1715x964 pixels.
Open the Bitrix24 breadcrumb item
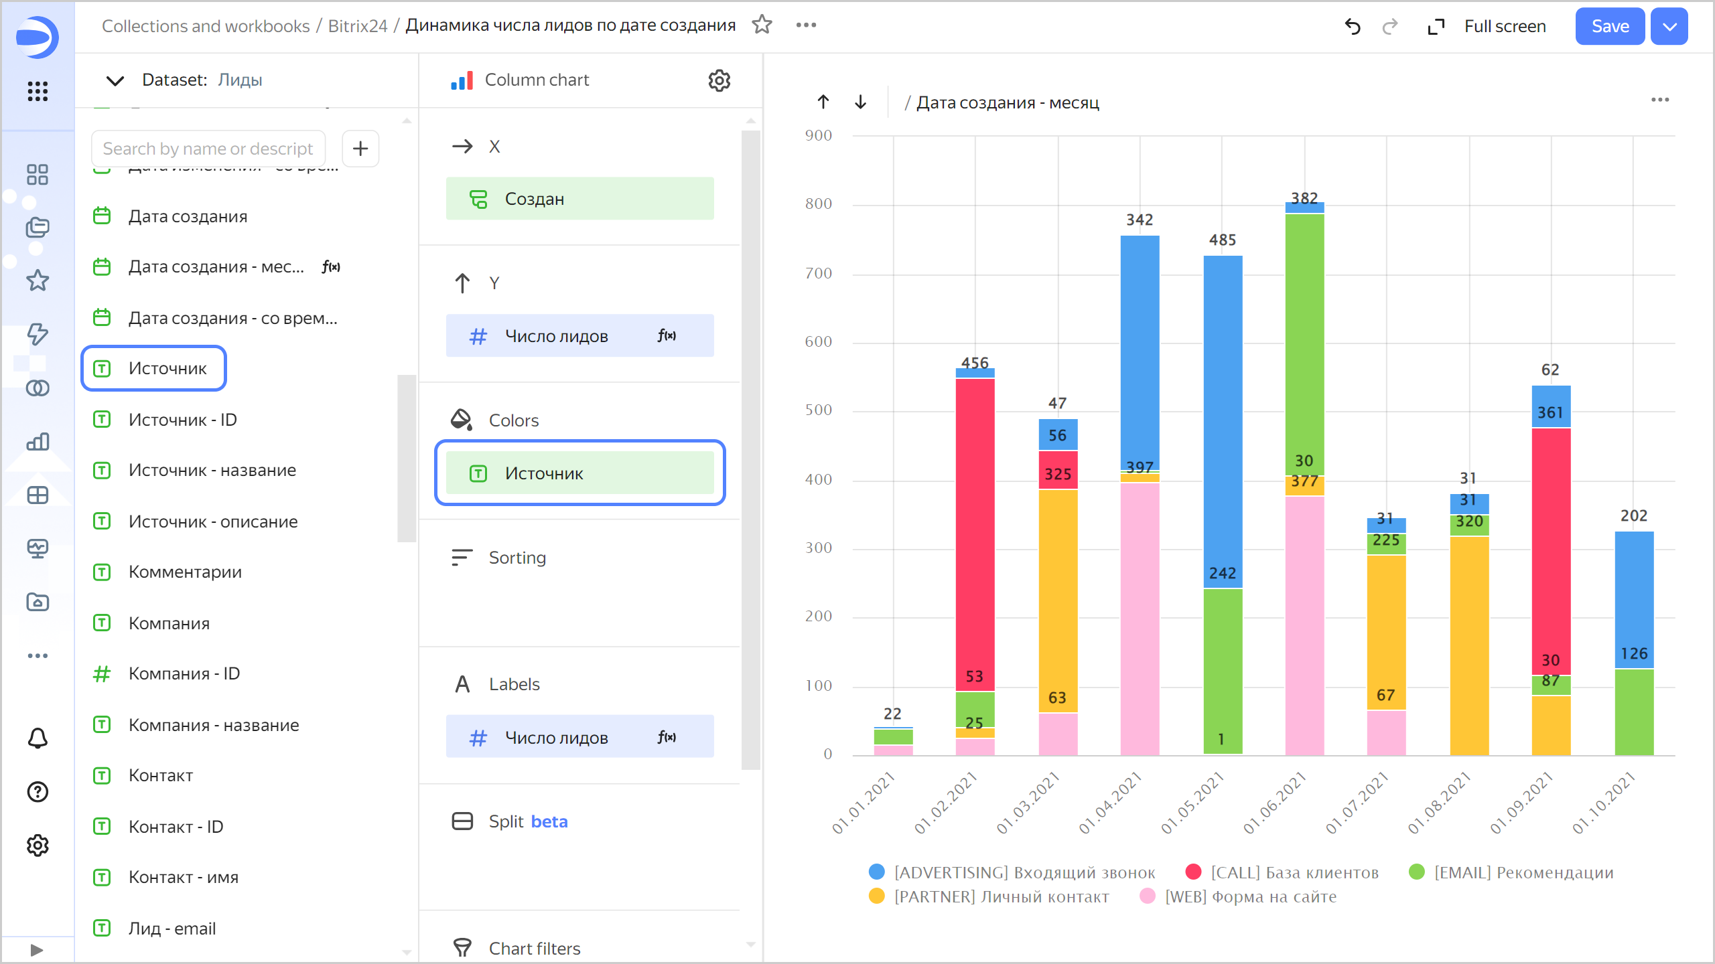click(357, 25)
